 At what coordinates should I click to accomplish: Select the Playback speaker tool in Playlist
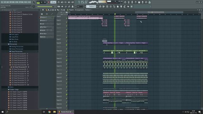64,10
